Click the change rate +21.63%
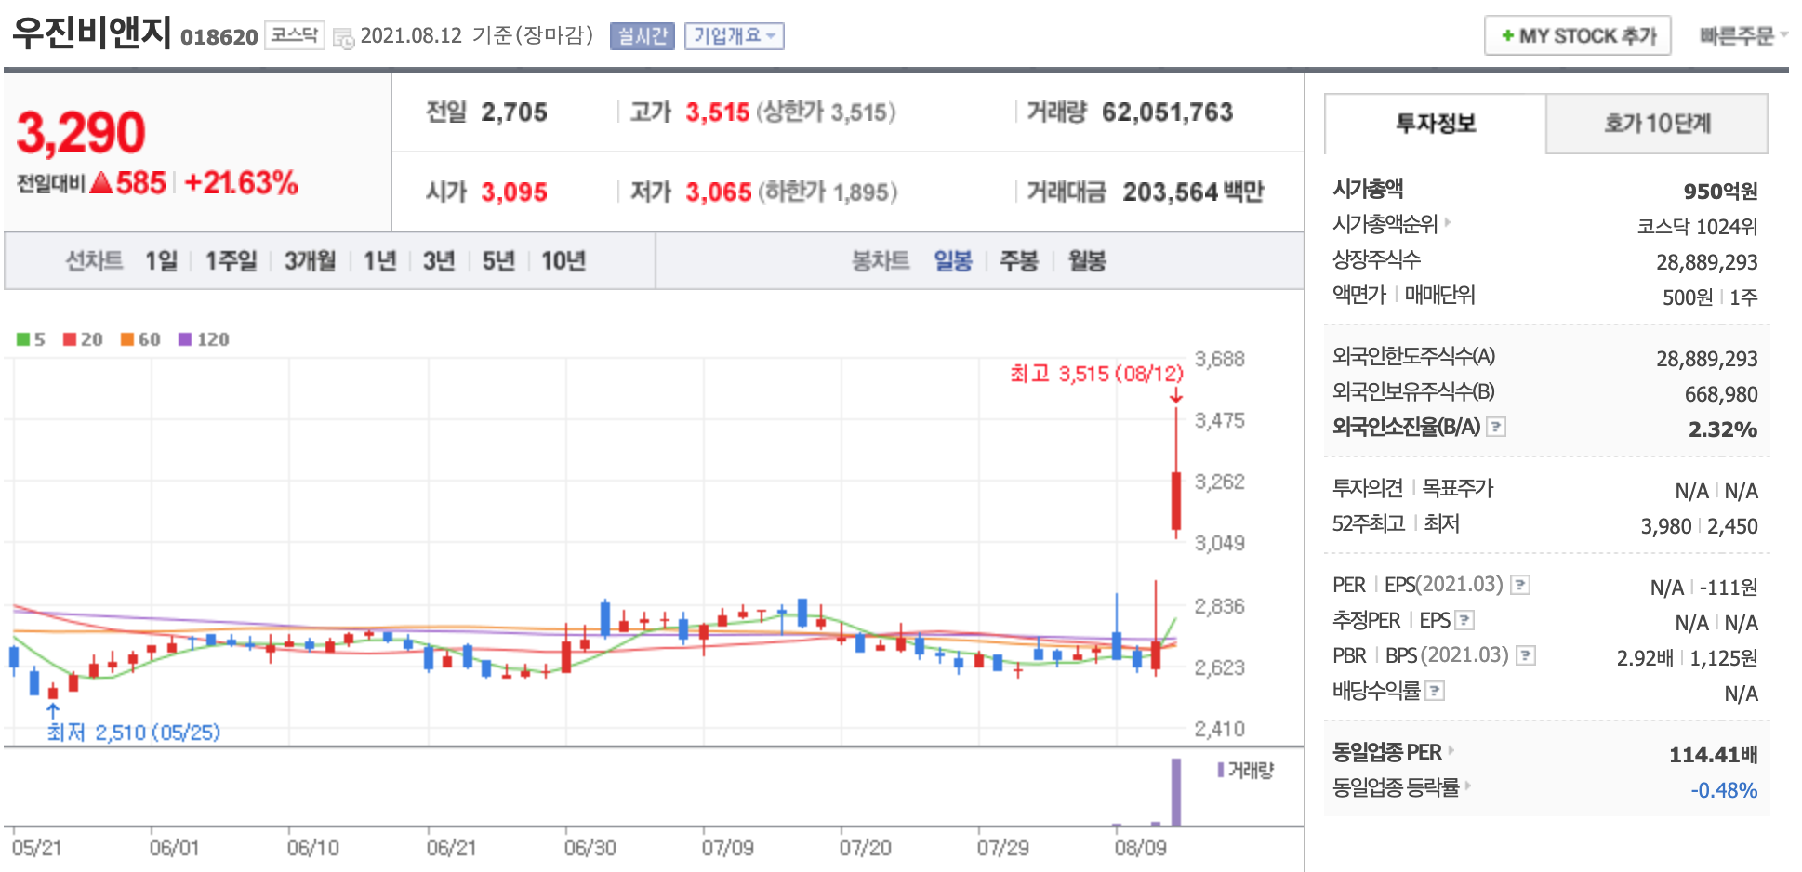The height and width of the screenshot is (872, 1802). click(242, 183)
